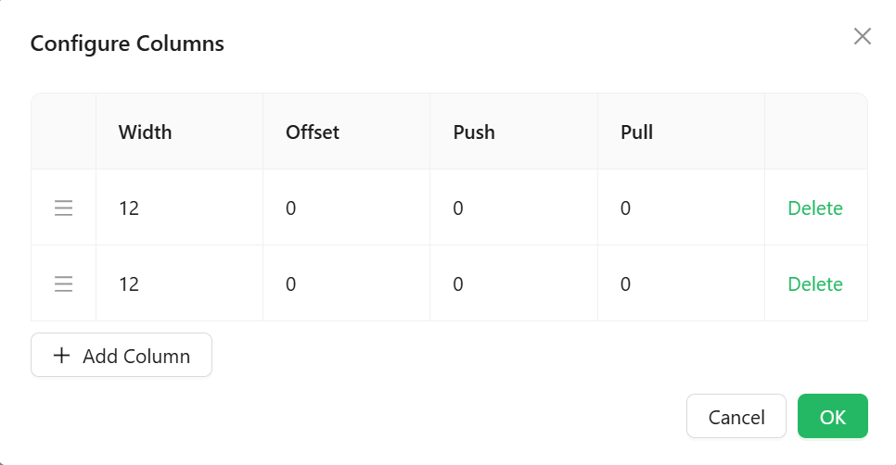Screen dimensions: 896x465
Task: Confirm with the OK button
Action: click(x=833, y=417)
